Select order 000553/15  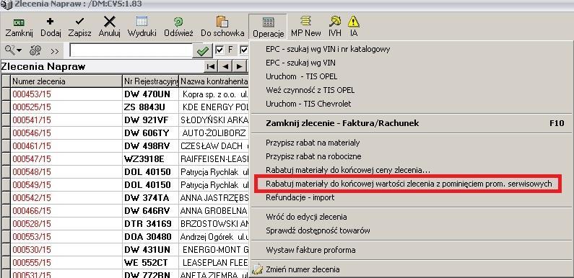32,237
